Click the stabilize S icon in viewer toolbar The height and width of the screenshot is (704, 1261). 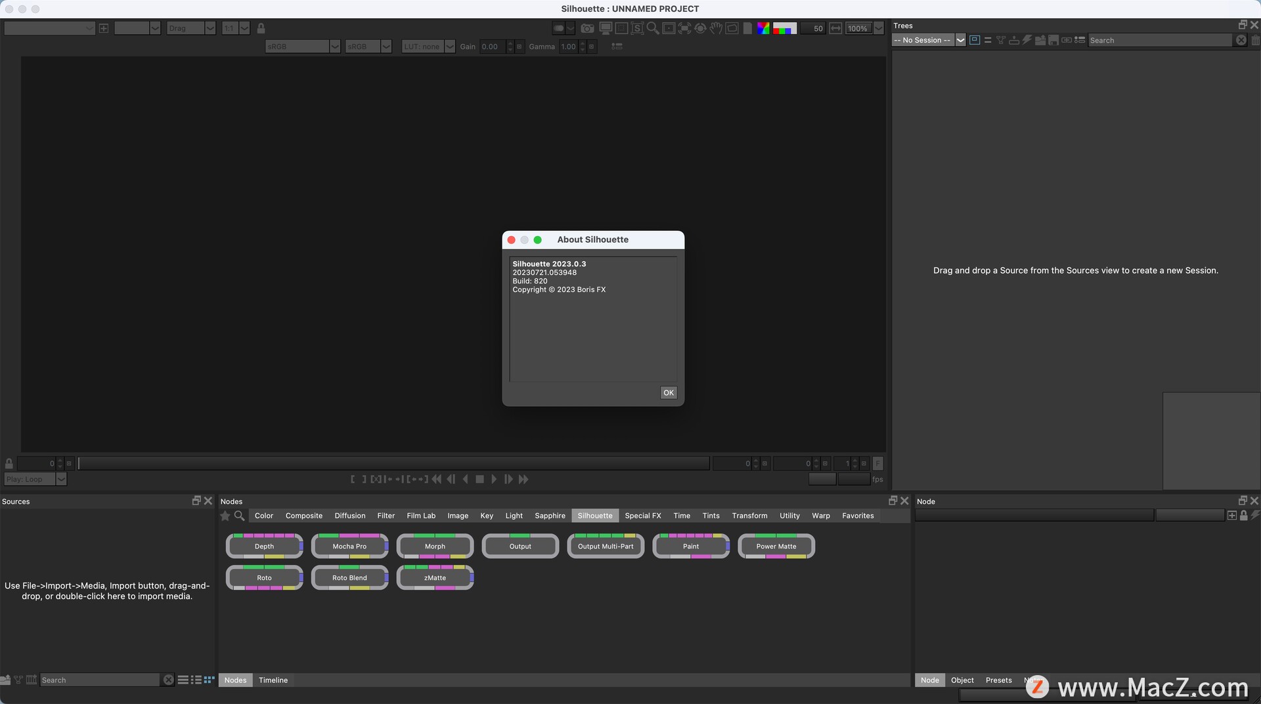tap(636, 28)
